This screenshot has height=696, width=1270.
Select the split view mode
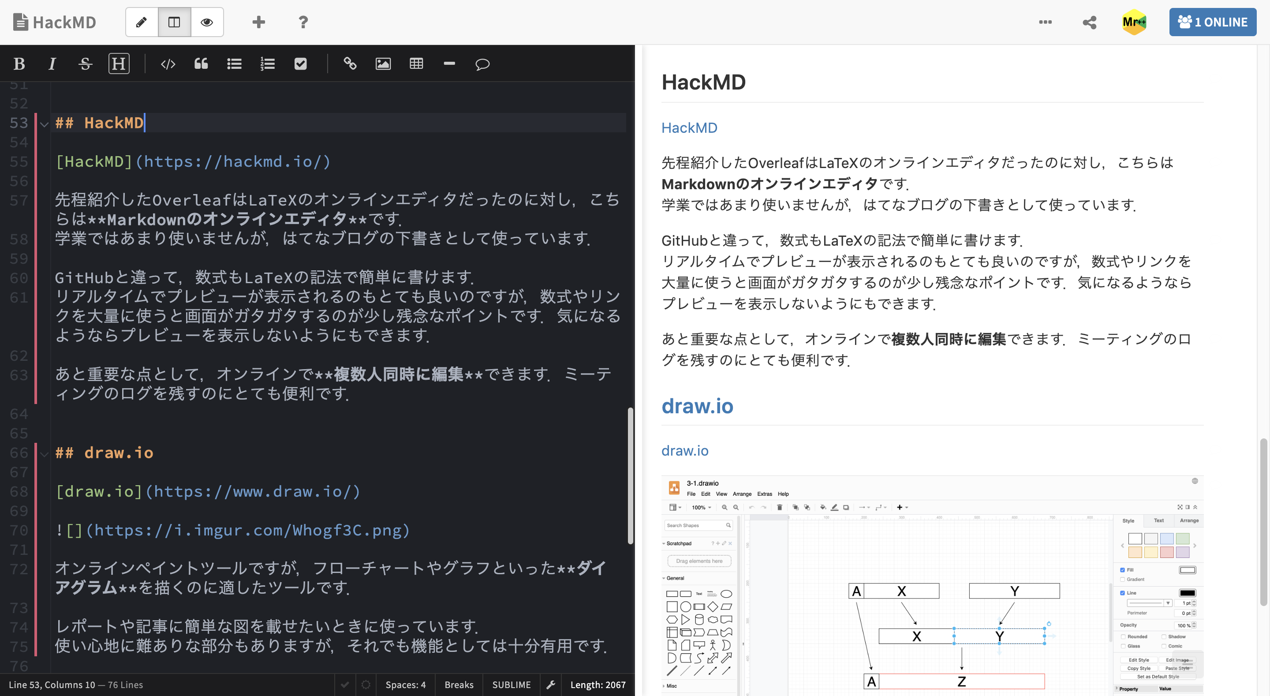pos(174,22)
